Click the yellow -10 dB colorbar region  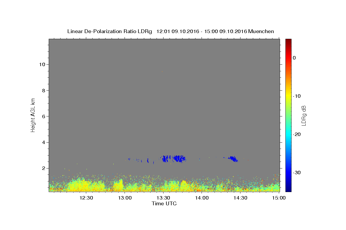tap(288, 96)
